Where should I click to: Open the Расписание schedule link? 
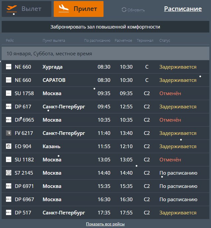click(183, 9)
